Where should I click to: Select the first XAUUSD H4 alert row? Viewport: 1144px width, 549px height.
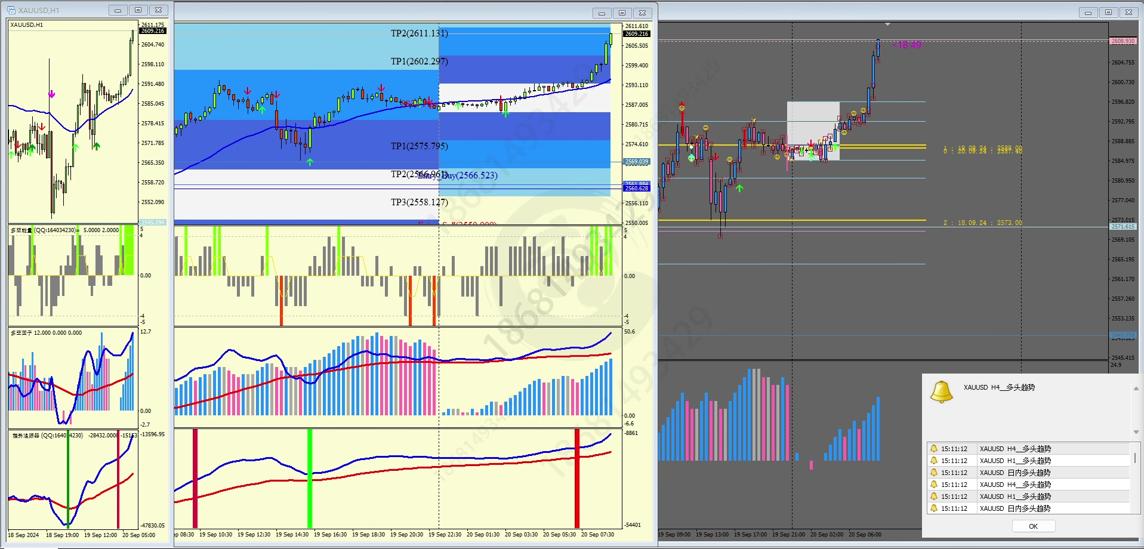[x=1028, y=449]
